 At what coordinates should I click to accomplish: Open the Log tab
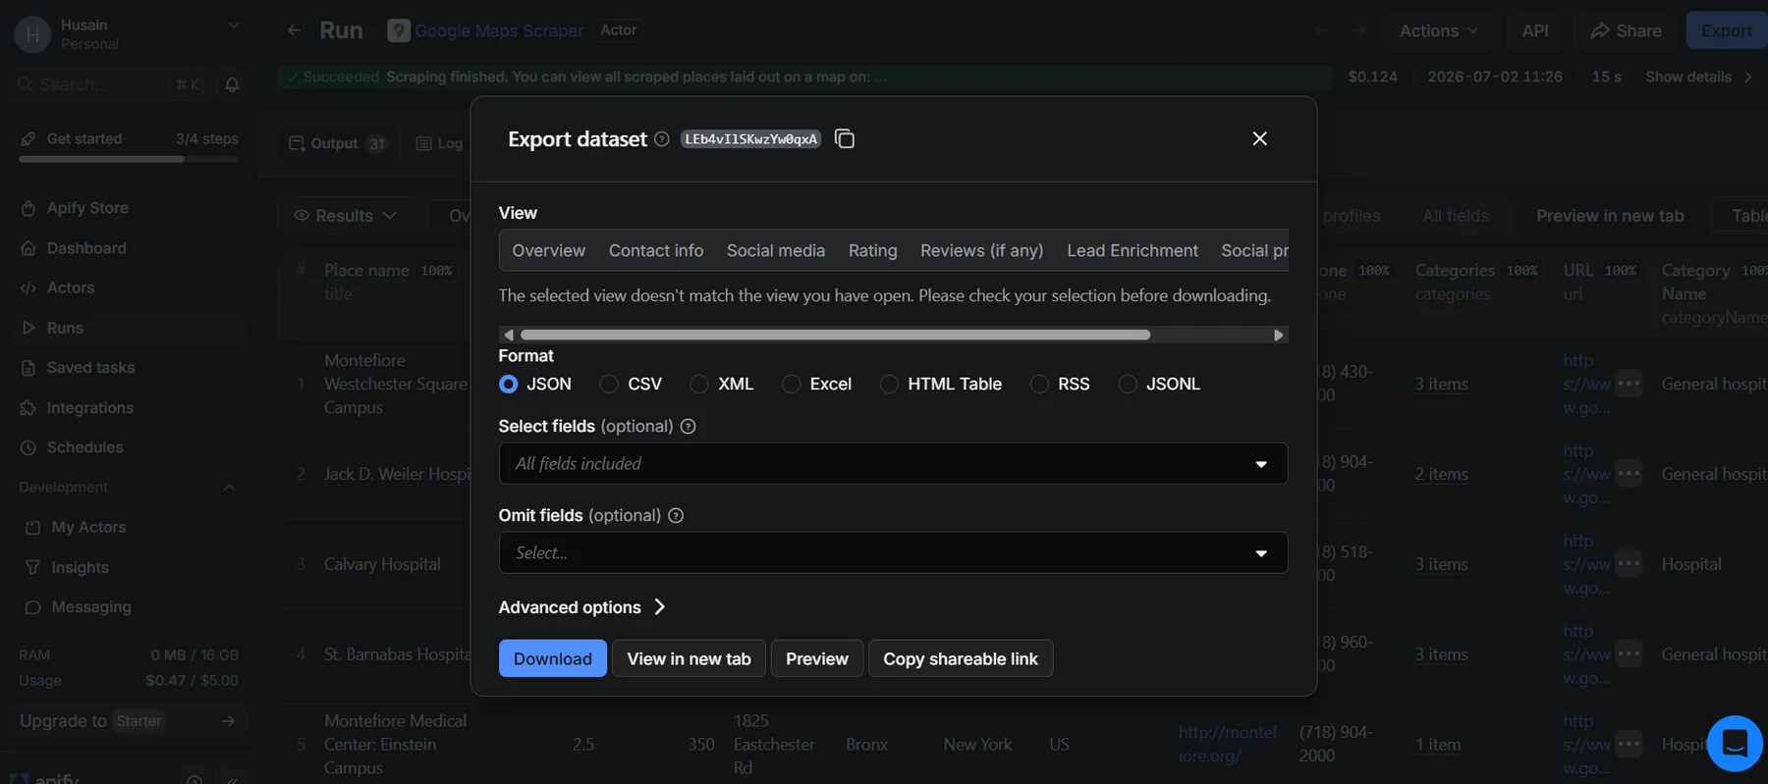(x=439, y=143)
